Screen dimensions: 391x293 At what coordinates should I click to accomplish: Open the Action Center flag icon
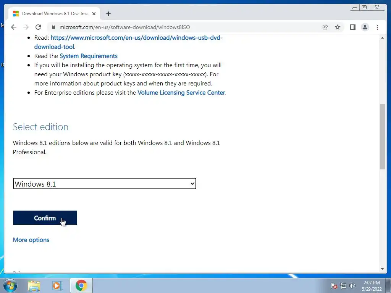(x=334, y=286)
